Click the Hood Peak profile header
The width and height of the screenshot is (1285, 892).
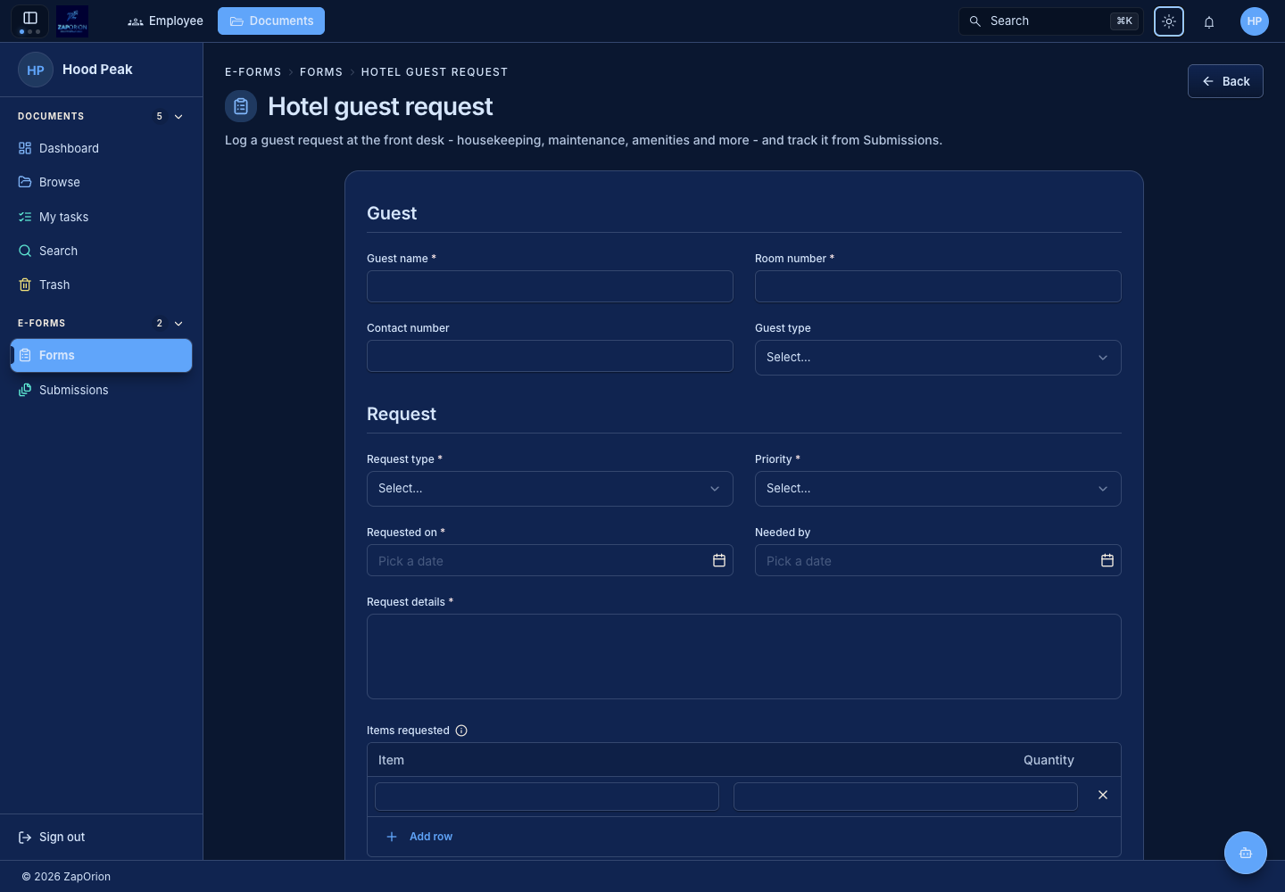pos(101,70)
